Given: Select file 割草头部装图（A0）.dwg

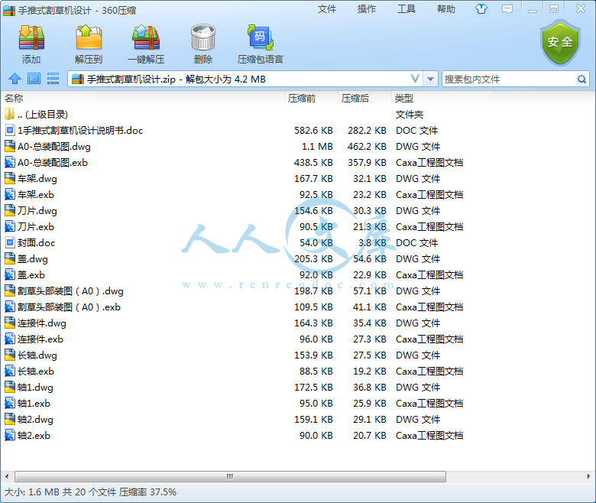Looking at the screenshot, I should (70, 290).
